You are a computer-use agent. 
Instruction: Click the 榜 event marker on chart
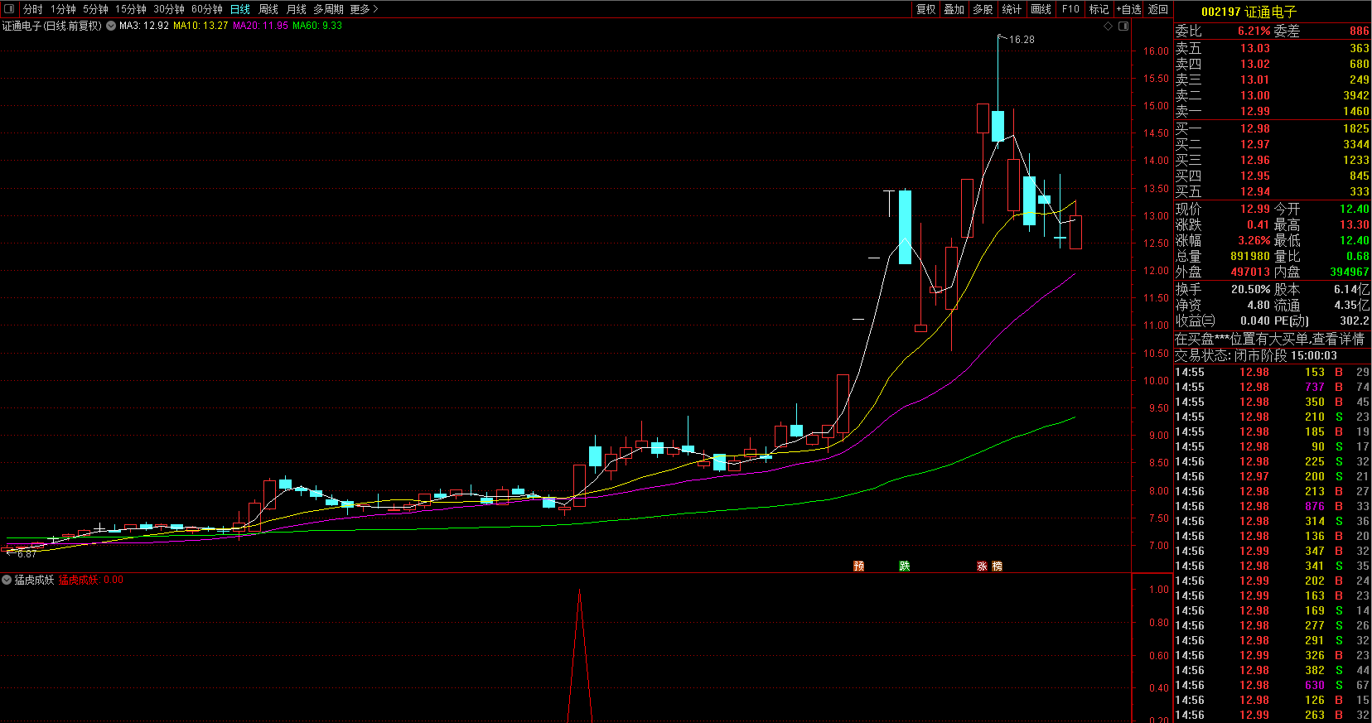998,566
